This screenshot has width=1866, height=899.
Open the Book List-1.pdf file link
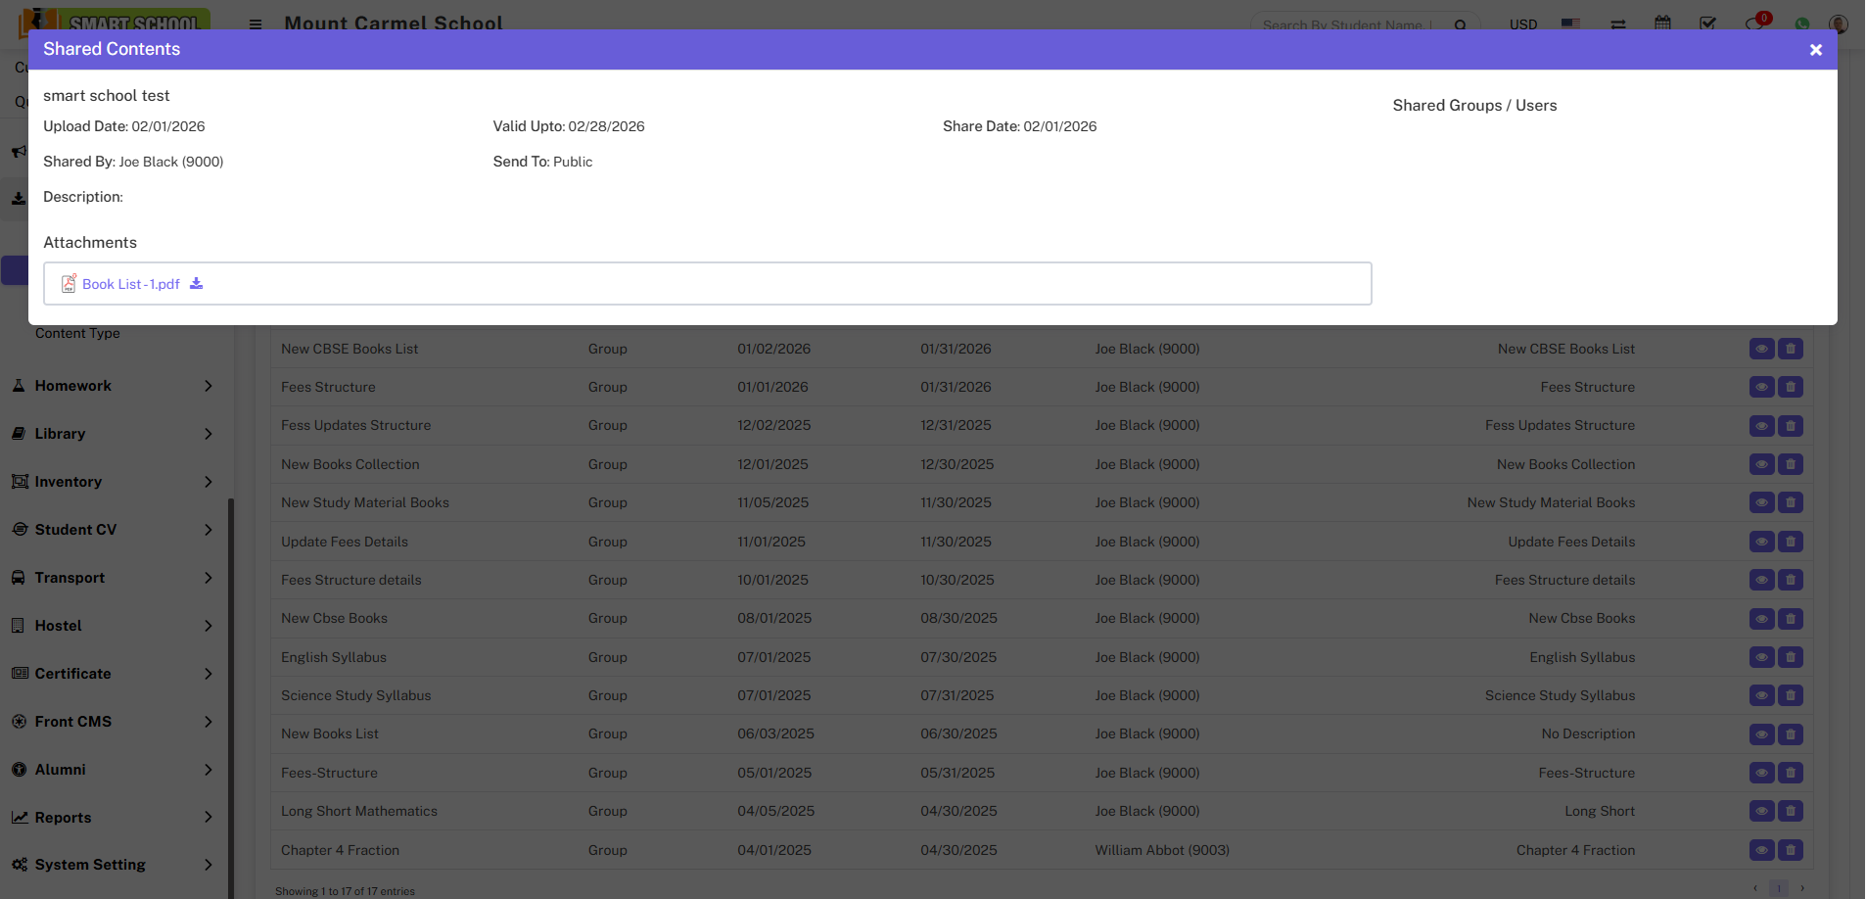(130, 284)
